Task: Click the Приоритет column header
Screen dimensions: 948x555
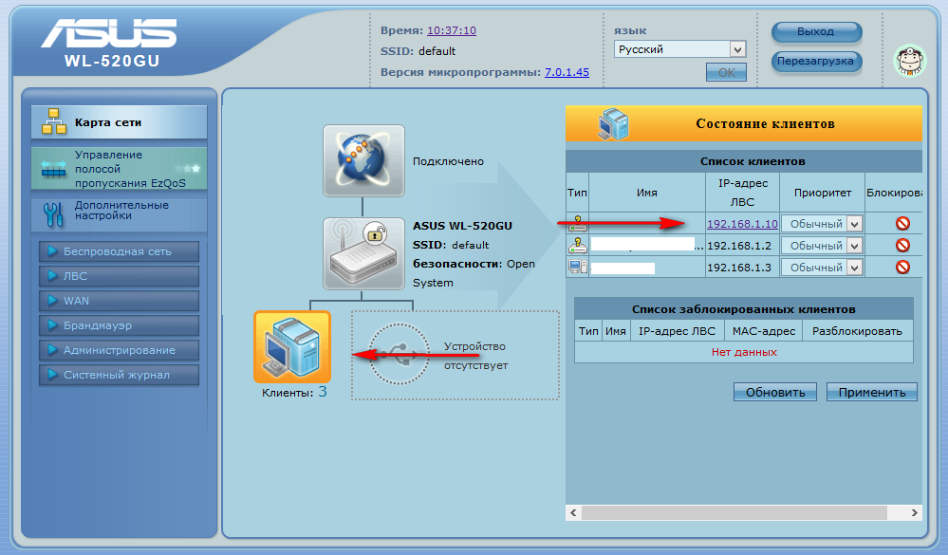Action: point(822,193)
